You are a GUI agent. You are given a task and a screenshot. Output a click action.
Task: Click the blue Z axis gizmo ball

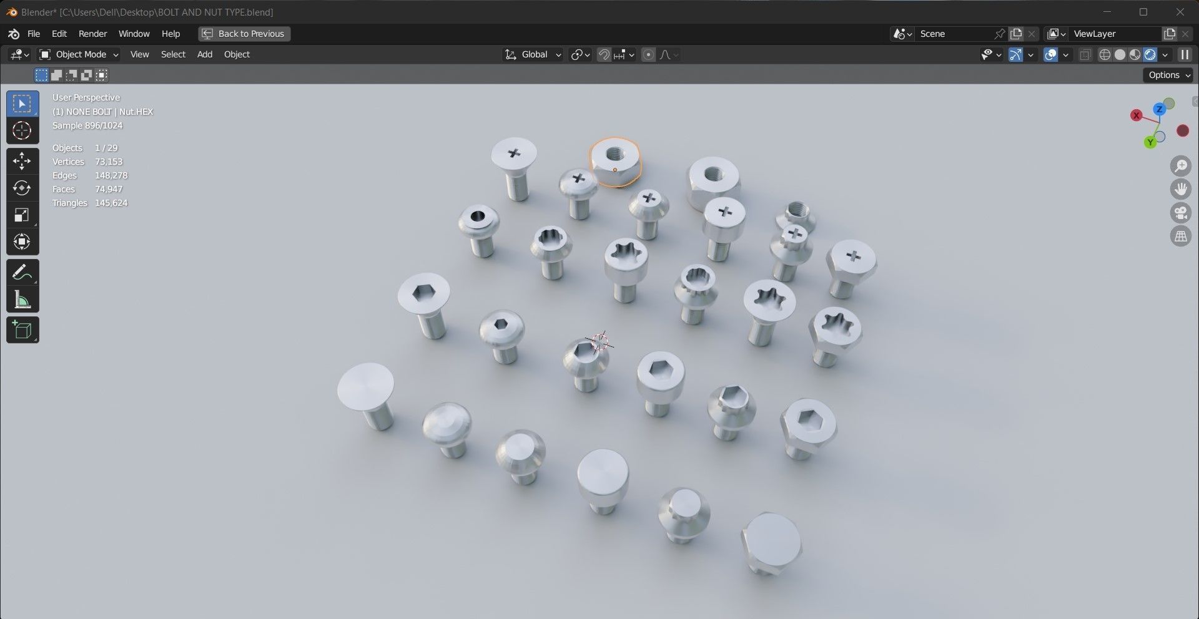1159,109
